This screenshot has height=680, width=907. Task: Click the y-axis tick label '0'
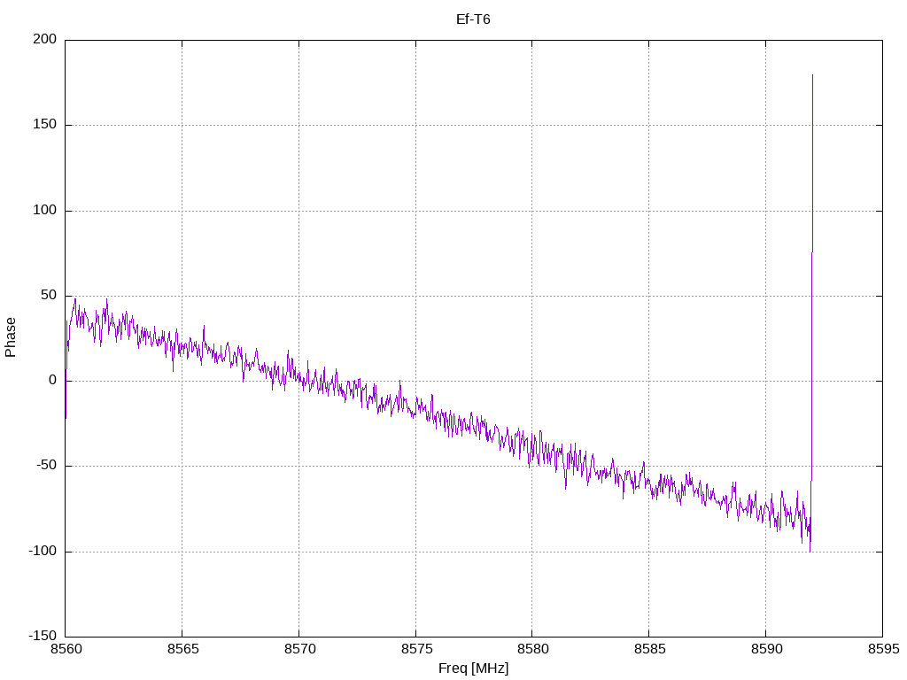[x=52, y=380]
